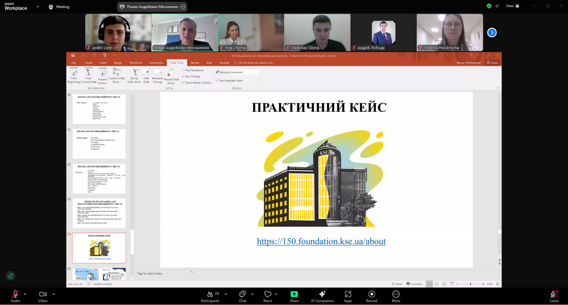This screenshot has width=568, height=305.
Task: Click Tell me what you want to do
Action: click(x=255, y=63)
